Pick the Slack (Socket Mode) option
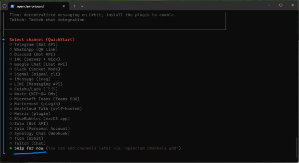The width and height of the screenshot is (299, 163). click(x=37, y=69)
